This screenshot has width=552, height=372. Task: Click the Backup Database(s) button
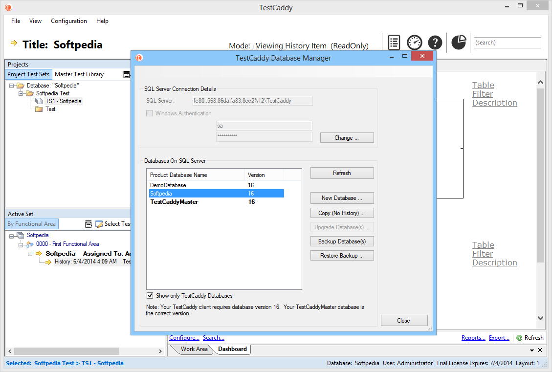[x=342, y=241]
